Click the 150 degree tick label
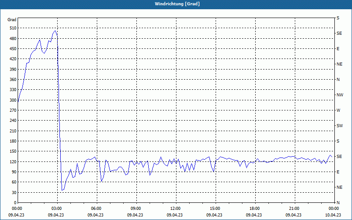352x220 pixels. [13, 151]
